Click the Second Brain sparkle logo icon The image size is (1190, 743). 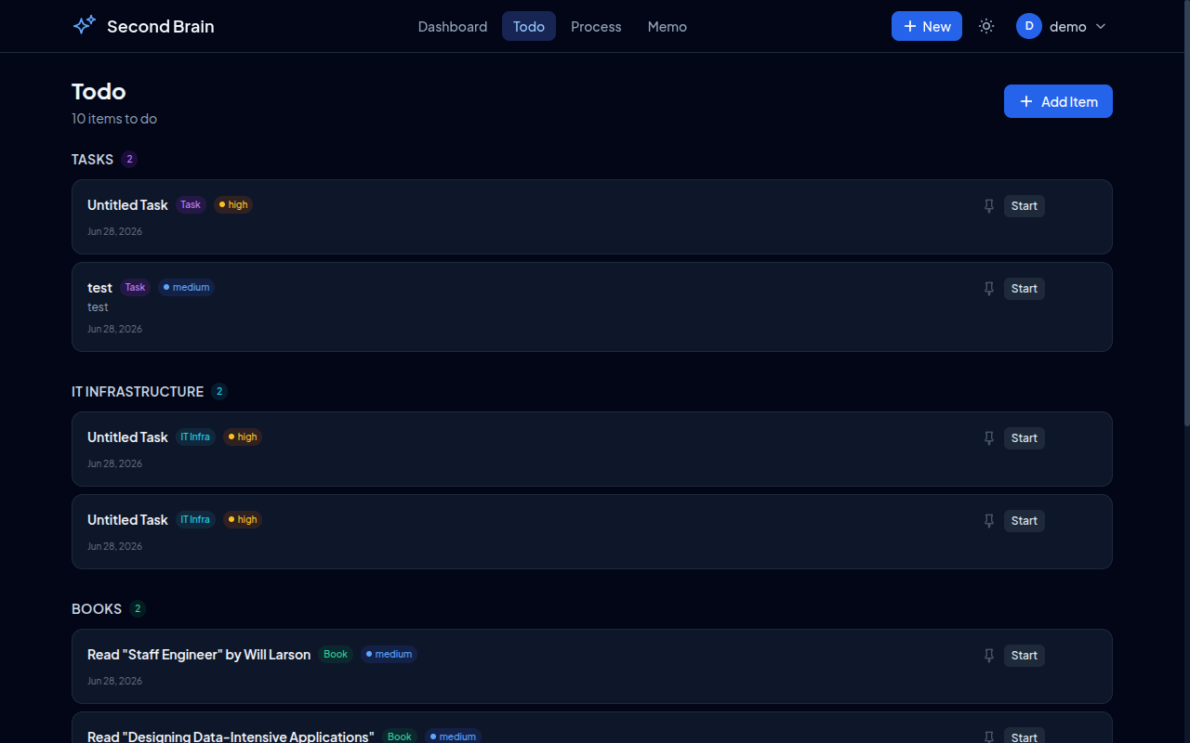coord(85,26)
